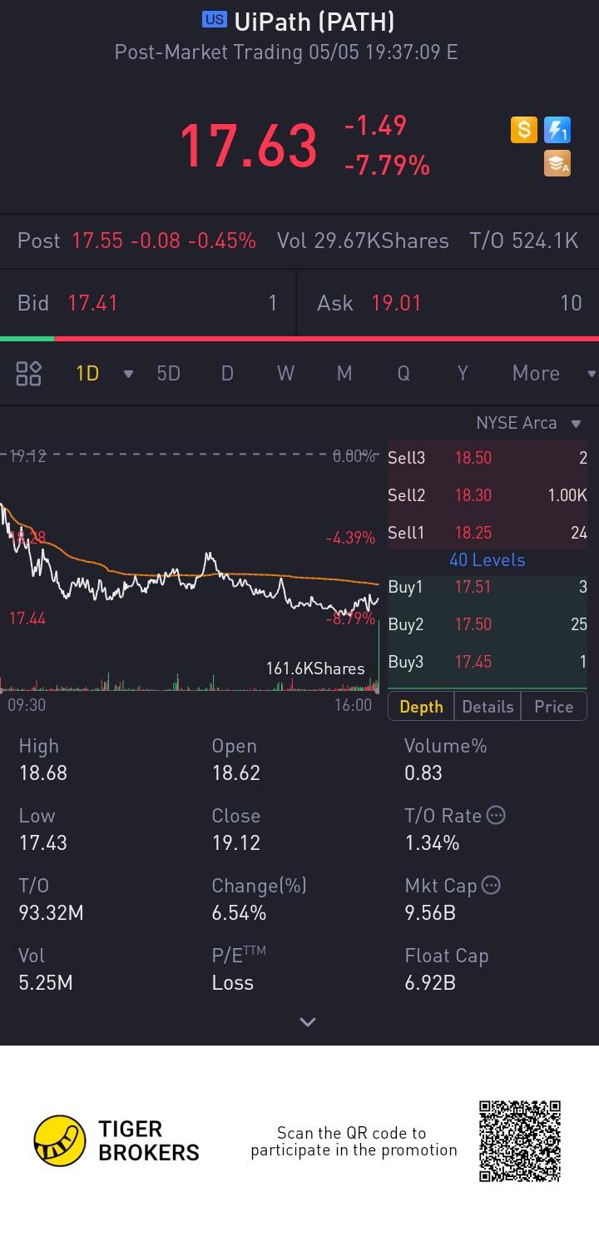The image size is (599, 1237).
Task: Tap the Ask 19.01 quote
Action: pyautogui.click(x=448, y=302)
